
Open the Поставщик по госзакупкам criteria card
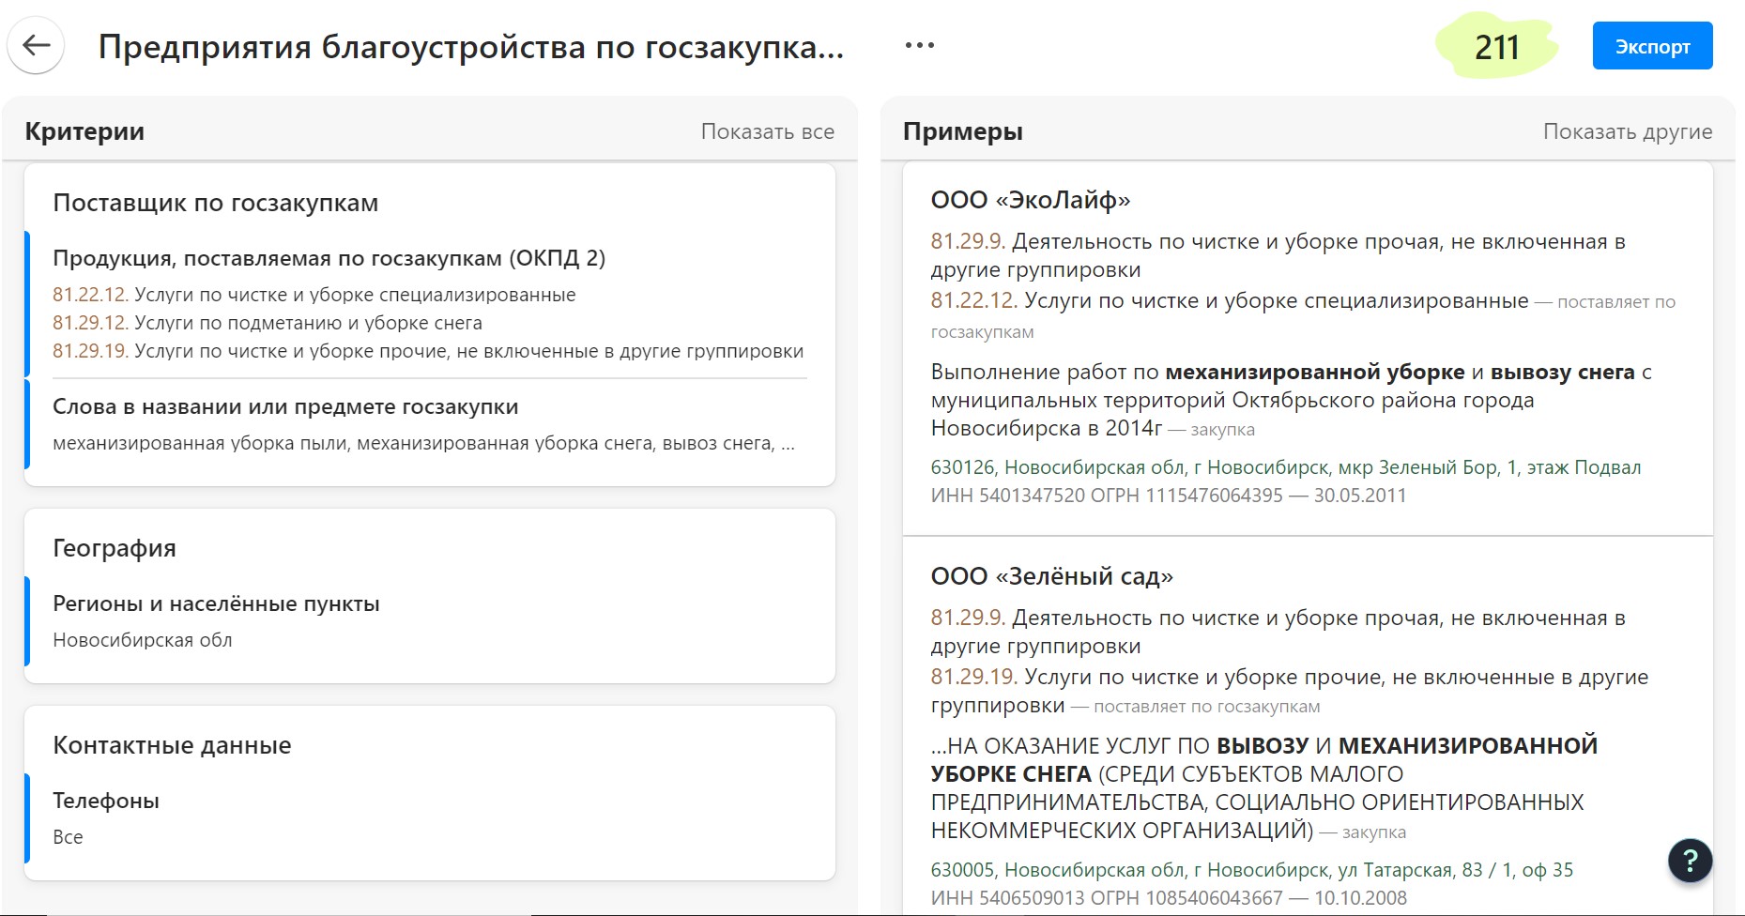(x=215, y=203)
